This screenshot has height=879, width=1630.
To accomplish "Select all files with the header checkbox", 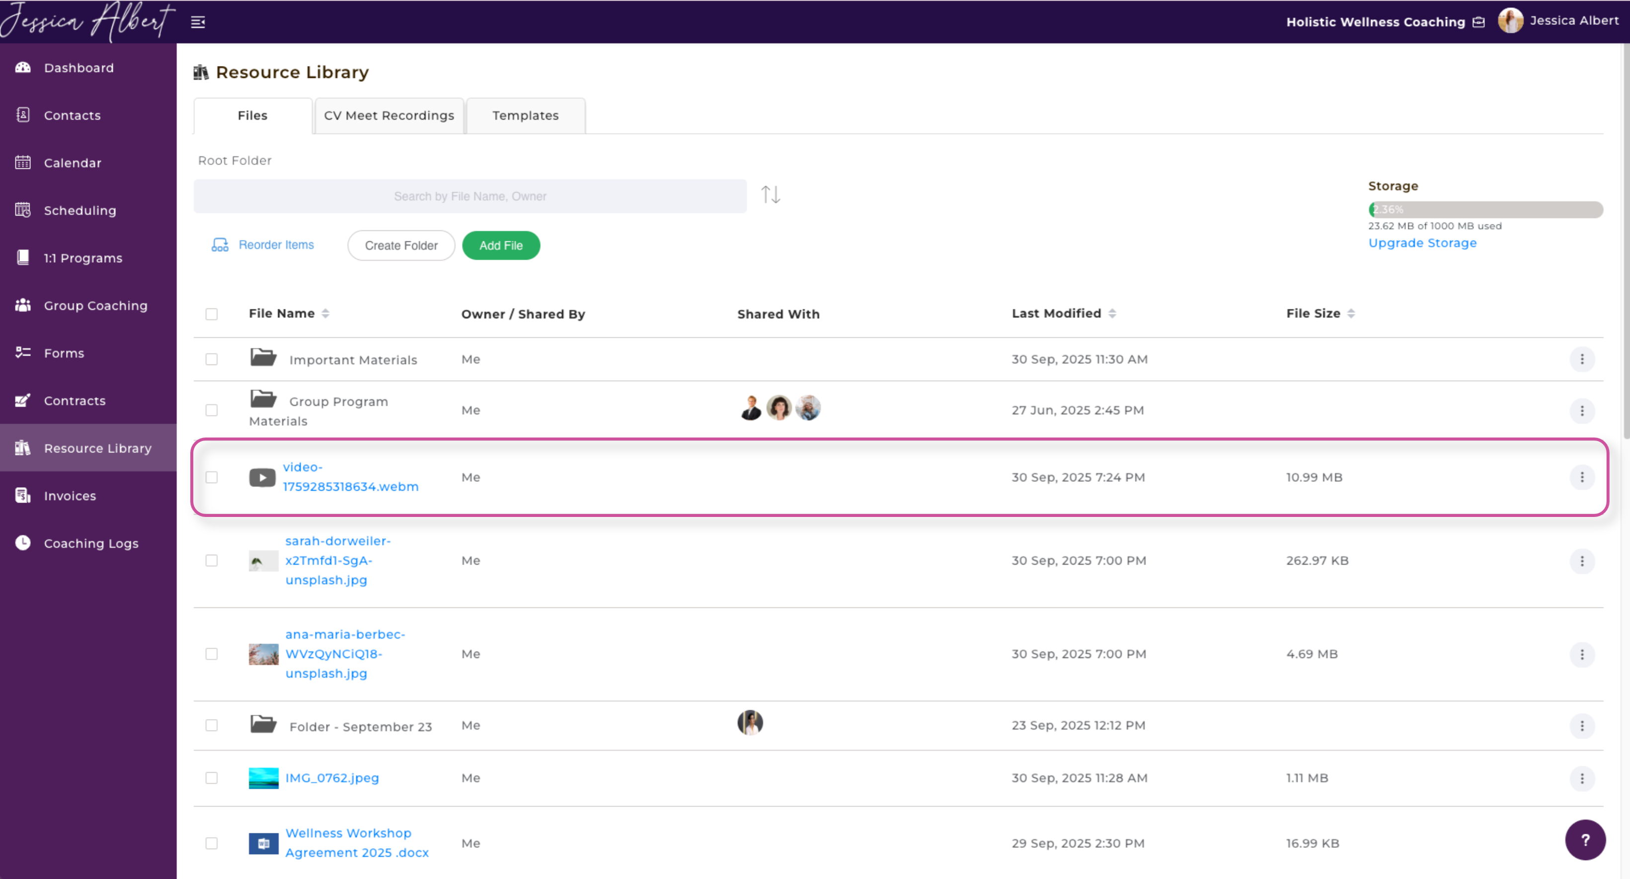I will tap(211, 314).
